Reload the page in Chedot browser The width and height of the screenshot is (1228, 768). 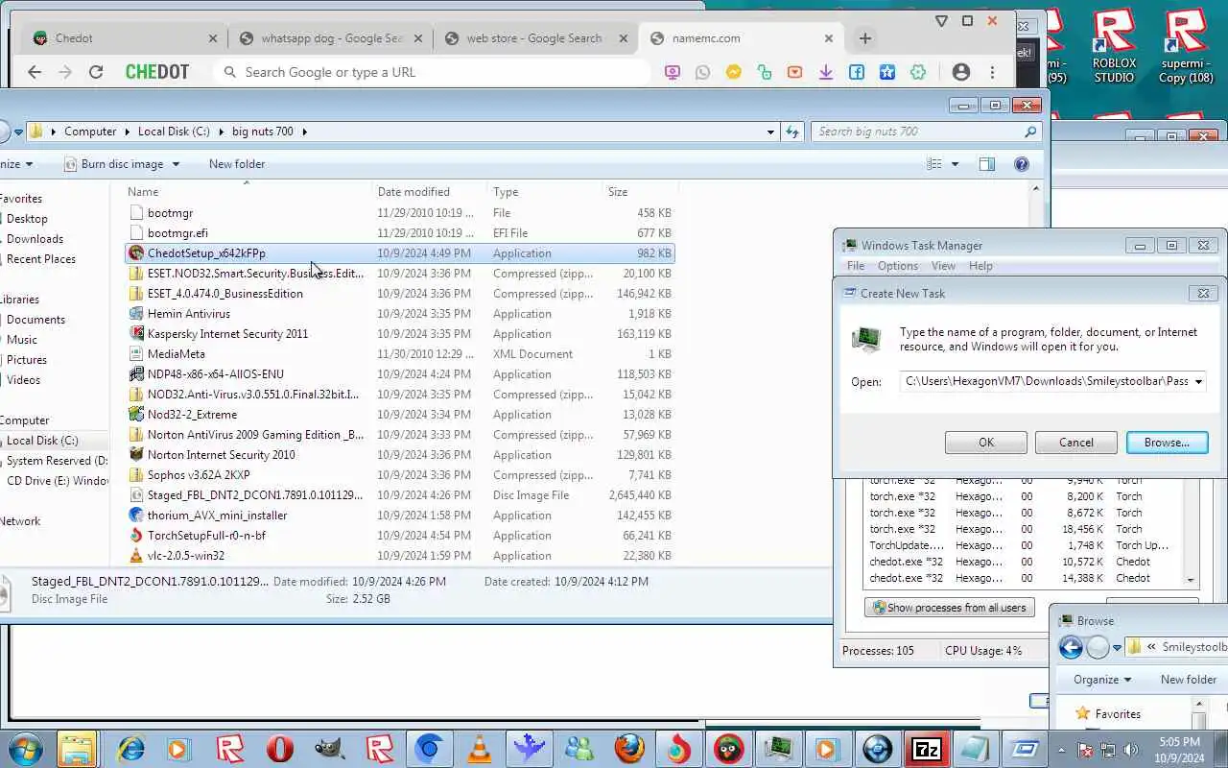coord(95,72)
